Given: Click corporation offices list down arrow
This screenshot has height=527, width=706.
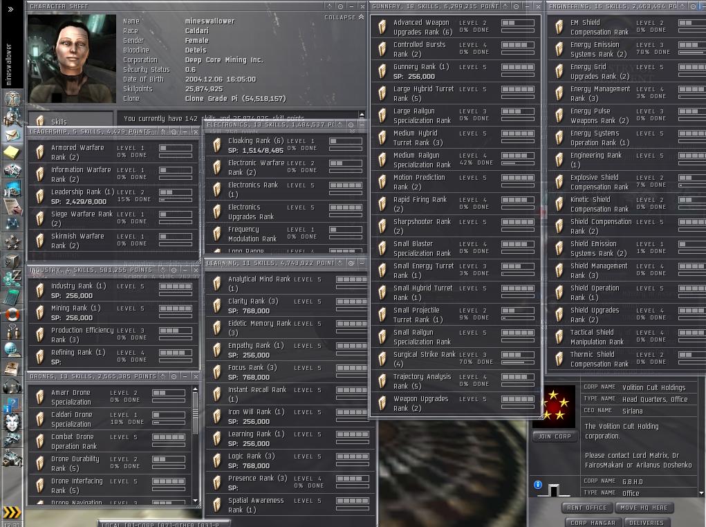Looking at the screenshot, I should [x=701, y=493].
